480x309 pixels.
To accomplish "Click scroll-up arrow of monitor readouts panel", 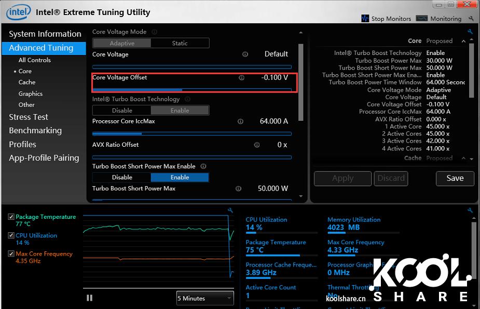I will click(x=474, y=218).
